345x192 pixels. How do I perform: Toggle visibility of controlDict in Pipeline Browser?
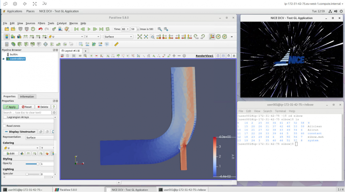coord(4,59)
